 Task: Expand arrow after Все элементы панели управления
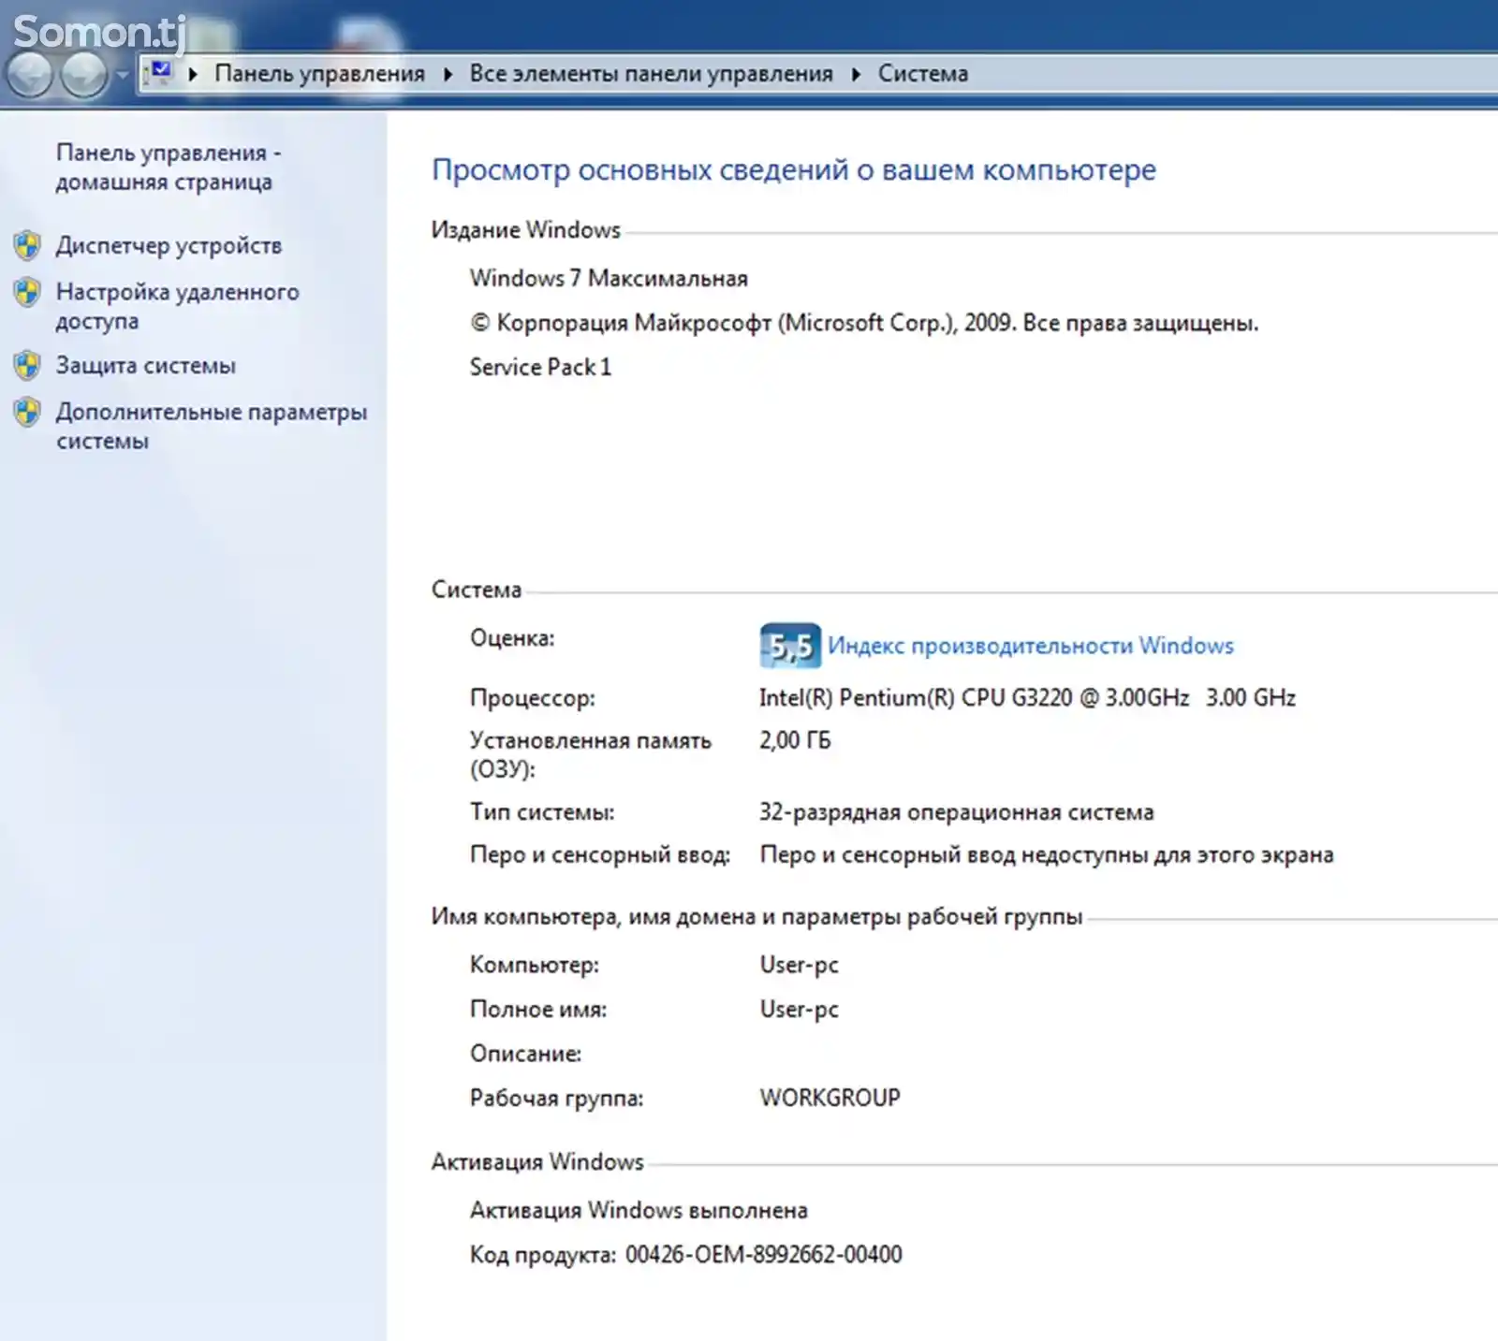click(x=856, y=74)
